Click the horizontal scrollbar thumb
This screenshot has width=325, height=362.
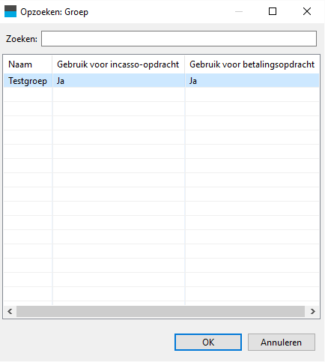[160, 311]
